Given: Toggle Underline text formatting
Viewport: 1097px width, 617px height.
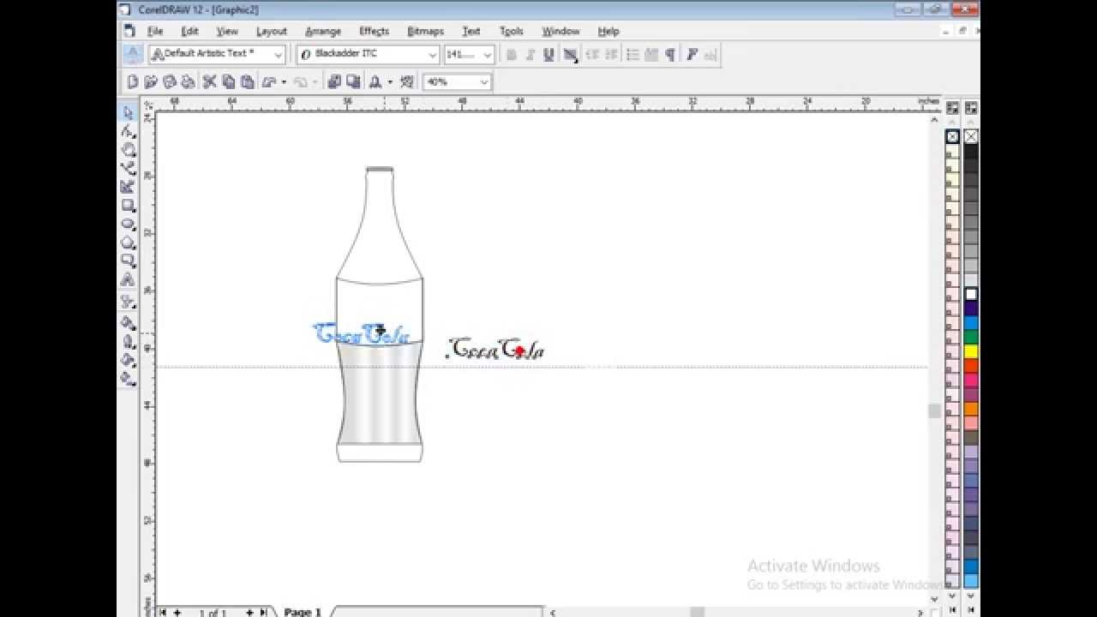Looking at the screenshot, I should click(x=548, y=55).
